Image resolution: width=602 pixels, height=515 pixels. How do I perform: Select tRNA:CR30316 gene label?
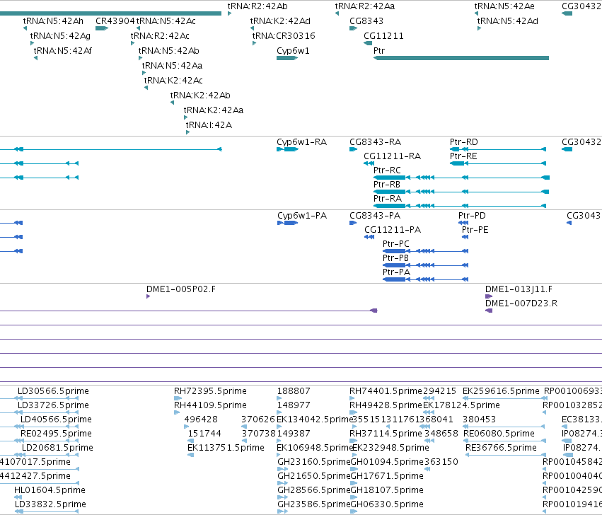coord(284,36)
